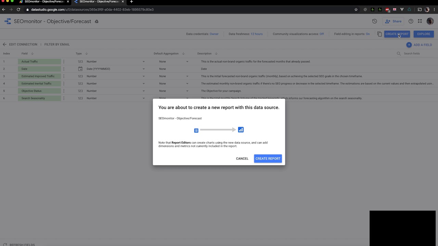Click the Search fields input
The image size is (438, 246).
[418, 54]
